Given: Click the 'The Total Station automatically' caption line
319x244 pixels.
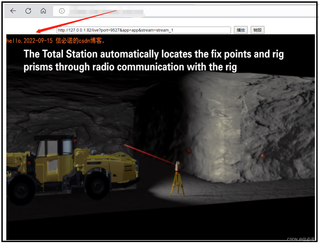Looking at the screenshot, I should pyautogui.click(x=154, y=54).
